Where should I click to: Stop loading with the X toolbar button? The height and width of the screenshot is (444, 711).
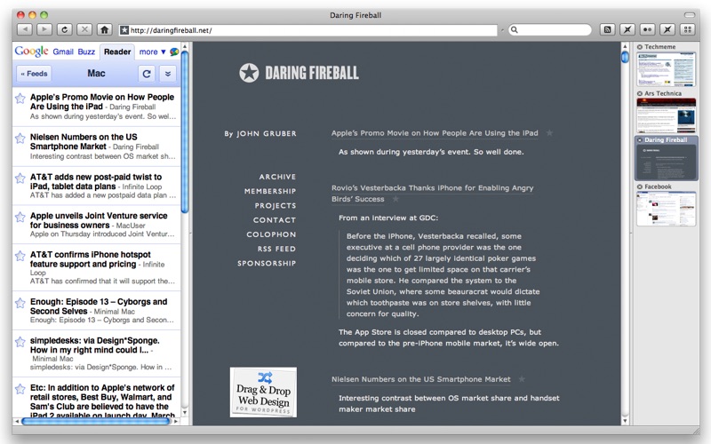click(84, 30)
